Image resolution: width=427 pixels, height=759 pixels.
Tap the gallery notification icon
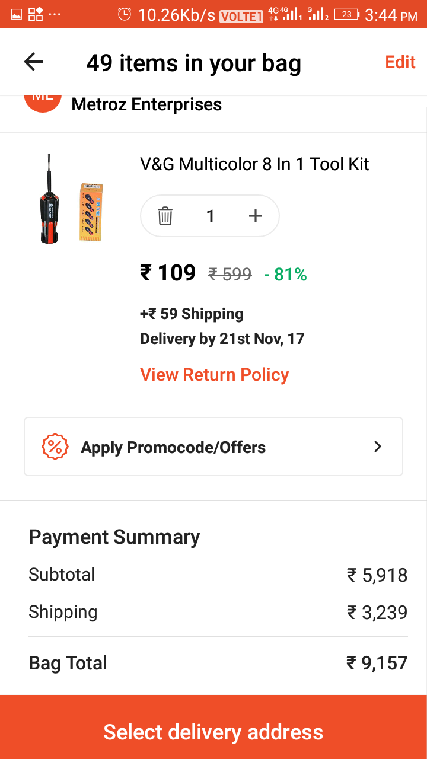[x=17, y=14]
